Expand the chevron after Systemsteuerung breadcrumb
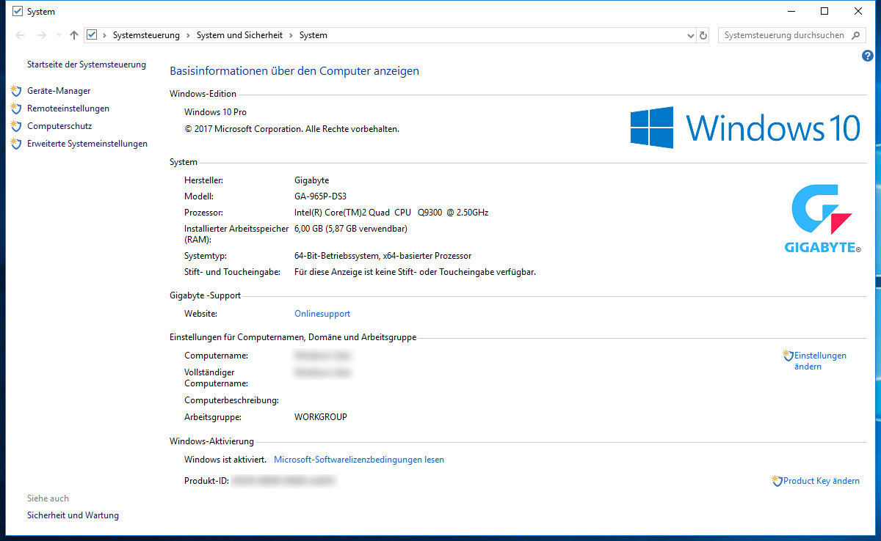This screenshot has width=881, height=541. pos(189,35)
